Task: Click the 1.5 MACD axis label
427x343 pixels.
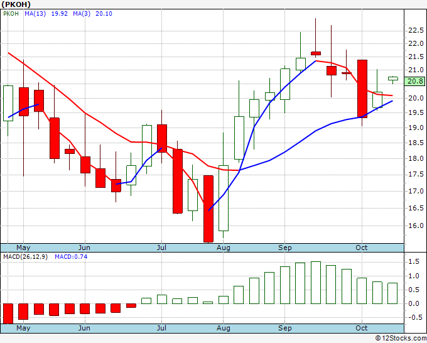Action: (414, 262)
